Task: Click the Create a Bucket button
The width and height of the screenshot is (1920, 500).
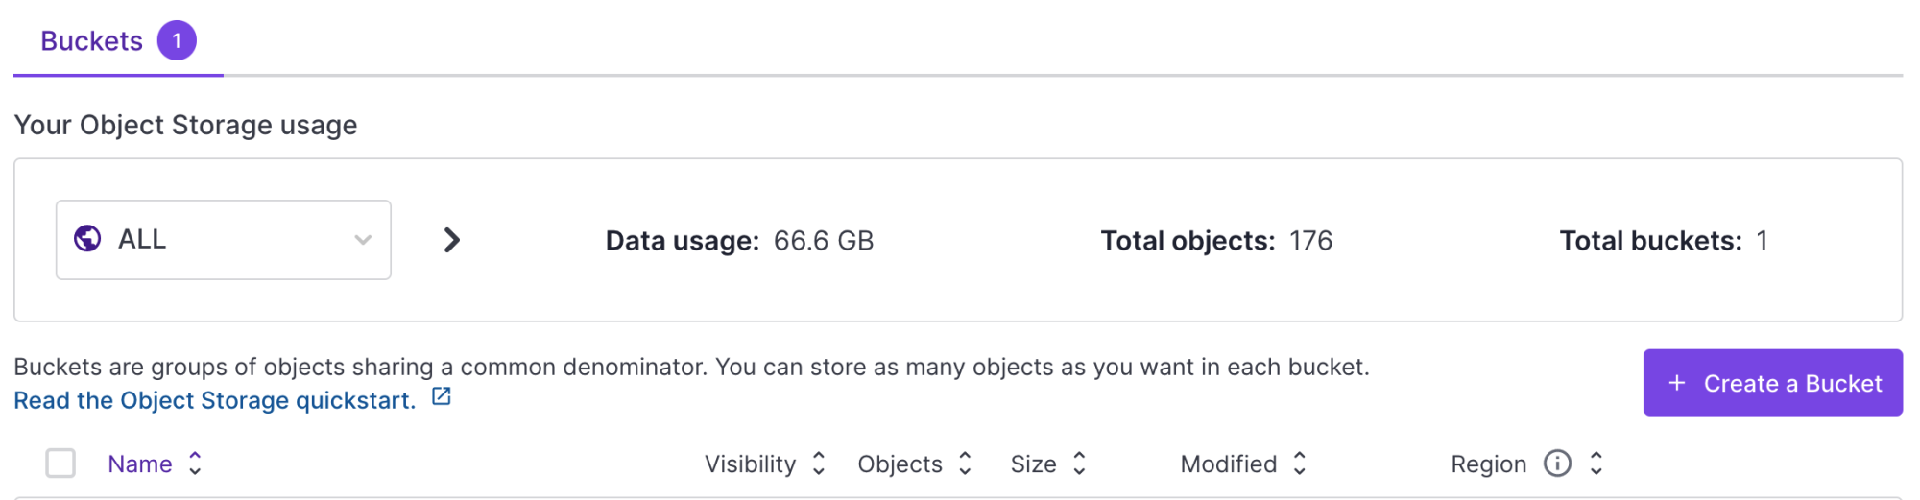Action: pos(1772,382)
